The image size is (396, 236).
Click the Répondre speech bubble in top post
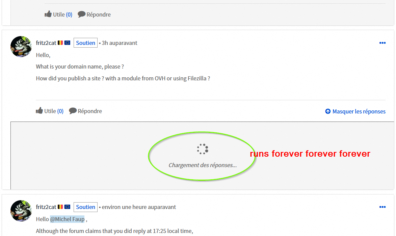81,14
